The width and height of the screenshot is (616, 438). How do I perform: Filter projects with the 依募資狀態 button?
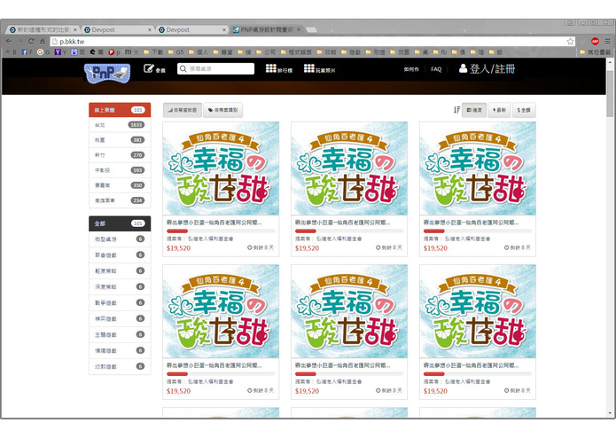pos(183,110)
